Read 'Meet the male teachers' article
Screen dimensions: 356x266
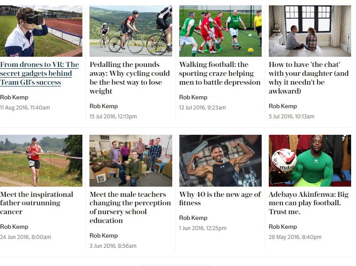tap(130, 207)
